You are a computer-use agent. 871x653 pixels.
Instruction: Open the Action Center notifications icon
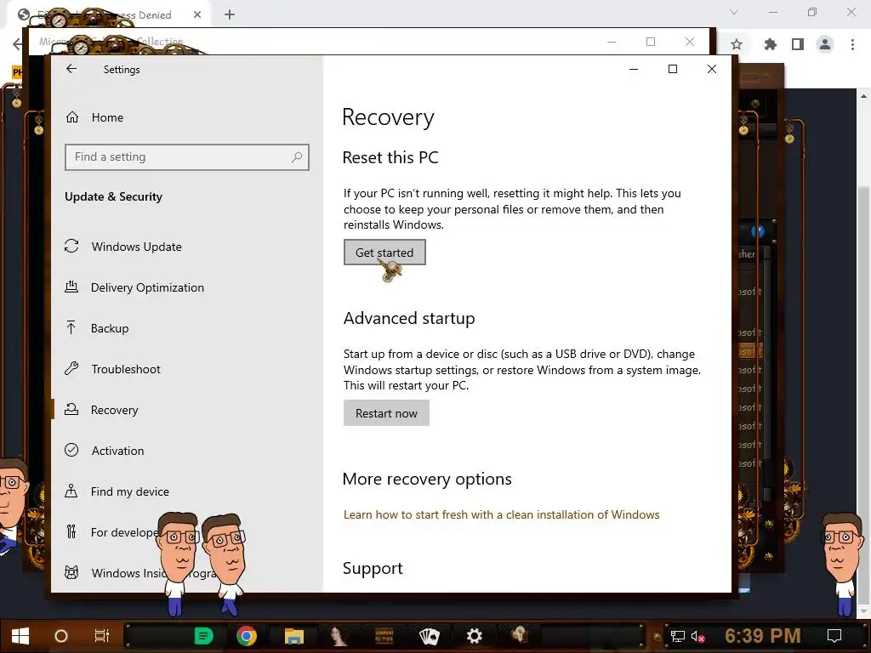[x=834, y=636]
